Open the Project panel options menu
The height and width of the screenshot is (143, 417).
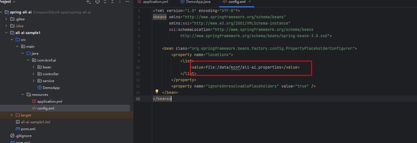[x=120, y=2]
